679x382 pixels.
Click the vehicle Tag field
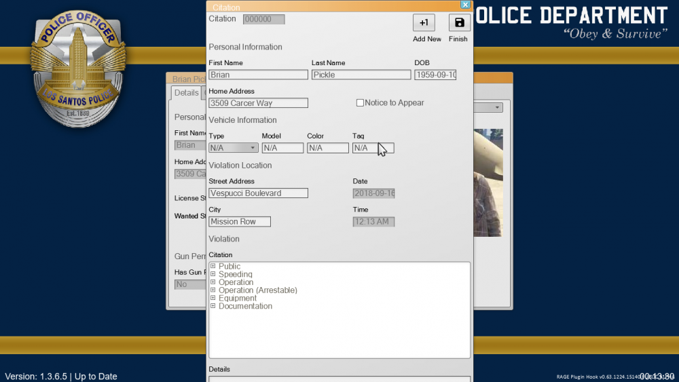pyautogui.click(x=373, y=148)
